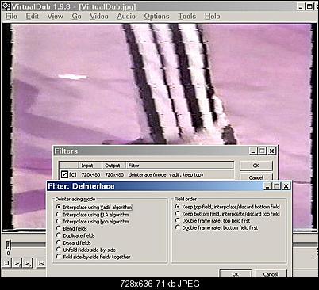Screen dimensions: 319x290
Task: Click OK in the Deinterlace dialog
Action: pos(236,273)
